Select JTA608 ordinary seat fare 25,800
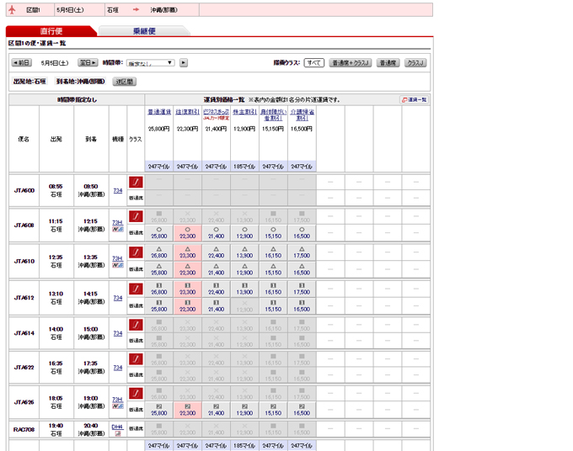This screenshot has width=573, height=451. 159,233
